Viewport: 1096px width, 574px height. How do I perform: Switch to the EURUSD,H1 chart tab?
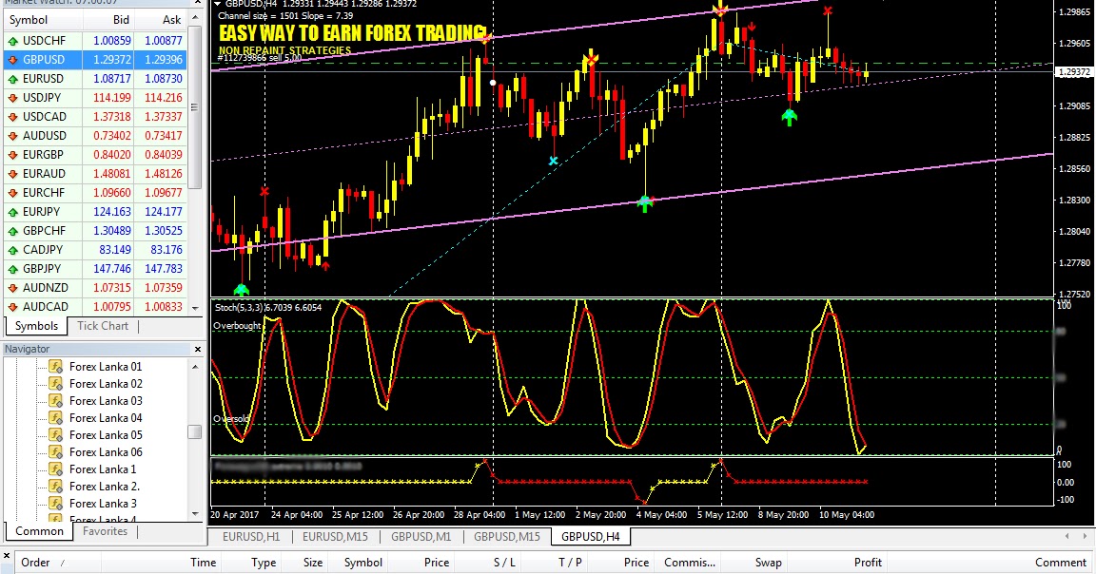(x=251, y=536)
